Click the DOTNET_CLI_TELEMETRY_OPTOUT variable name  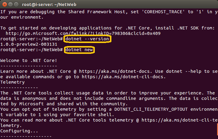point(151,109)
